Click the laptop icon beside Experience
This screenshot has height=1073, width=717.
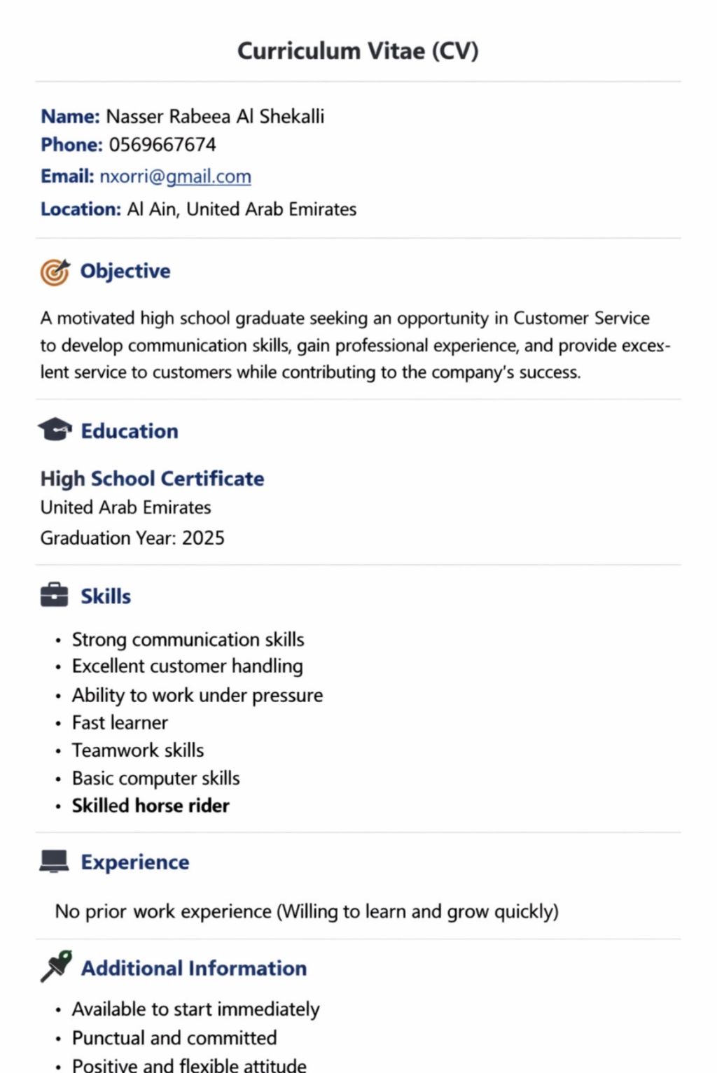click(54, 862)
